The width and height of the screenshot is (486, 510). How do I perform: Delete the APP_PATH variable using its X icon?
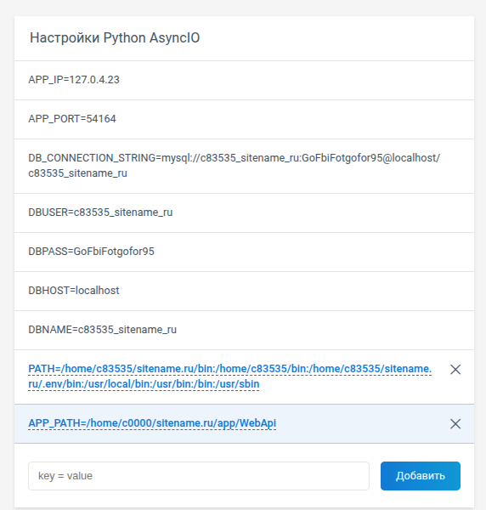(x=455, y=423)
